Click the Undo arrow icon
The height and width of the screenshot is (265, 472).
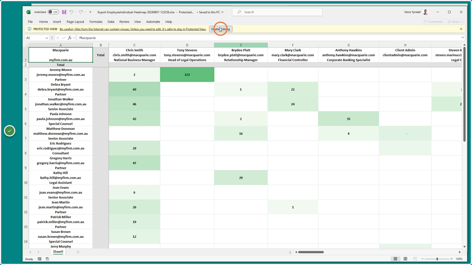point(71,12)
